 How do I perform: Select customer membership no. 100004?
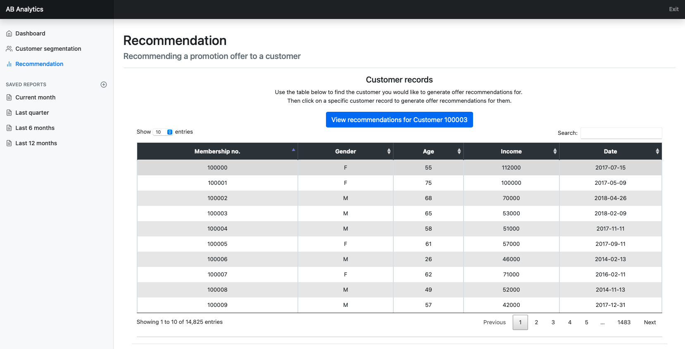click(217, 229)
